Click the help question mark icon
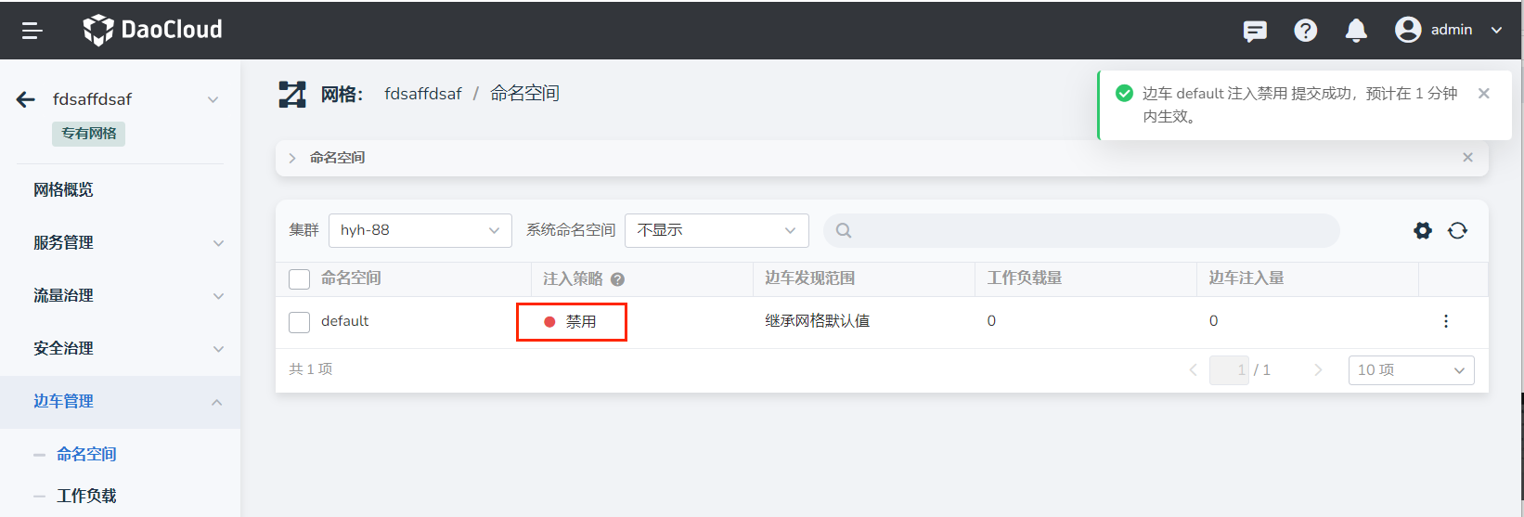The height and width of the screenshot is (517, 1524). click(x=1305, y=31)
